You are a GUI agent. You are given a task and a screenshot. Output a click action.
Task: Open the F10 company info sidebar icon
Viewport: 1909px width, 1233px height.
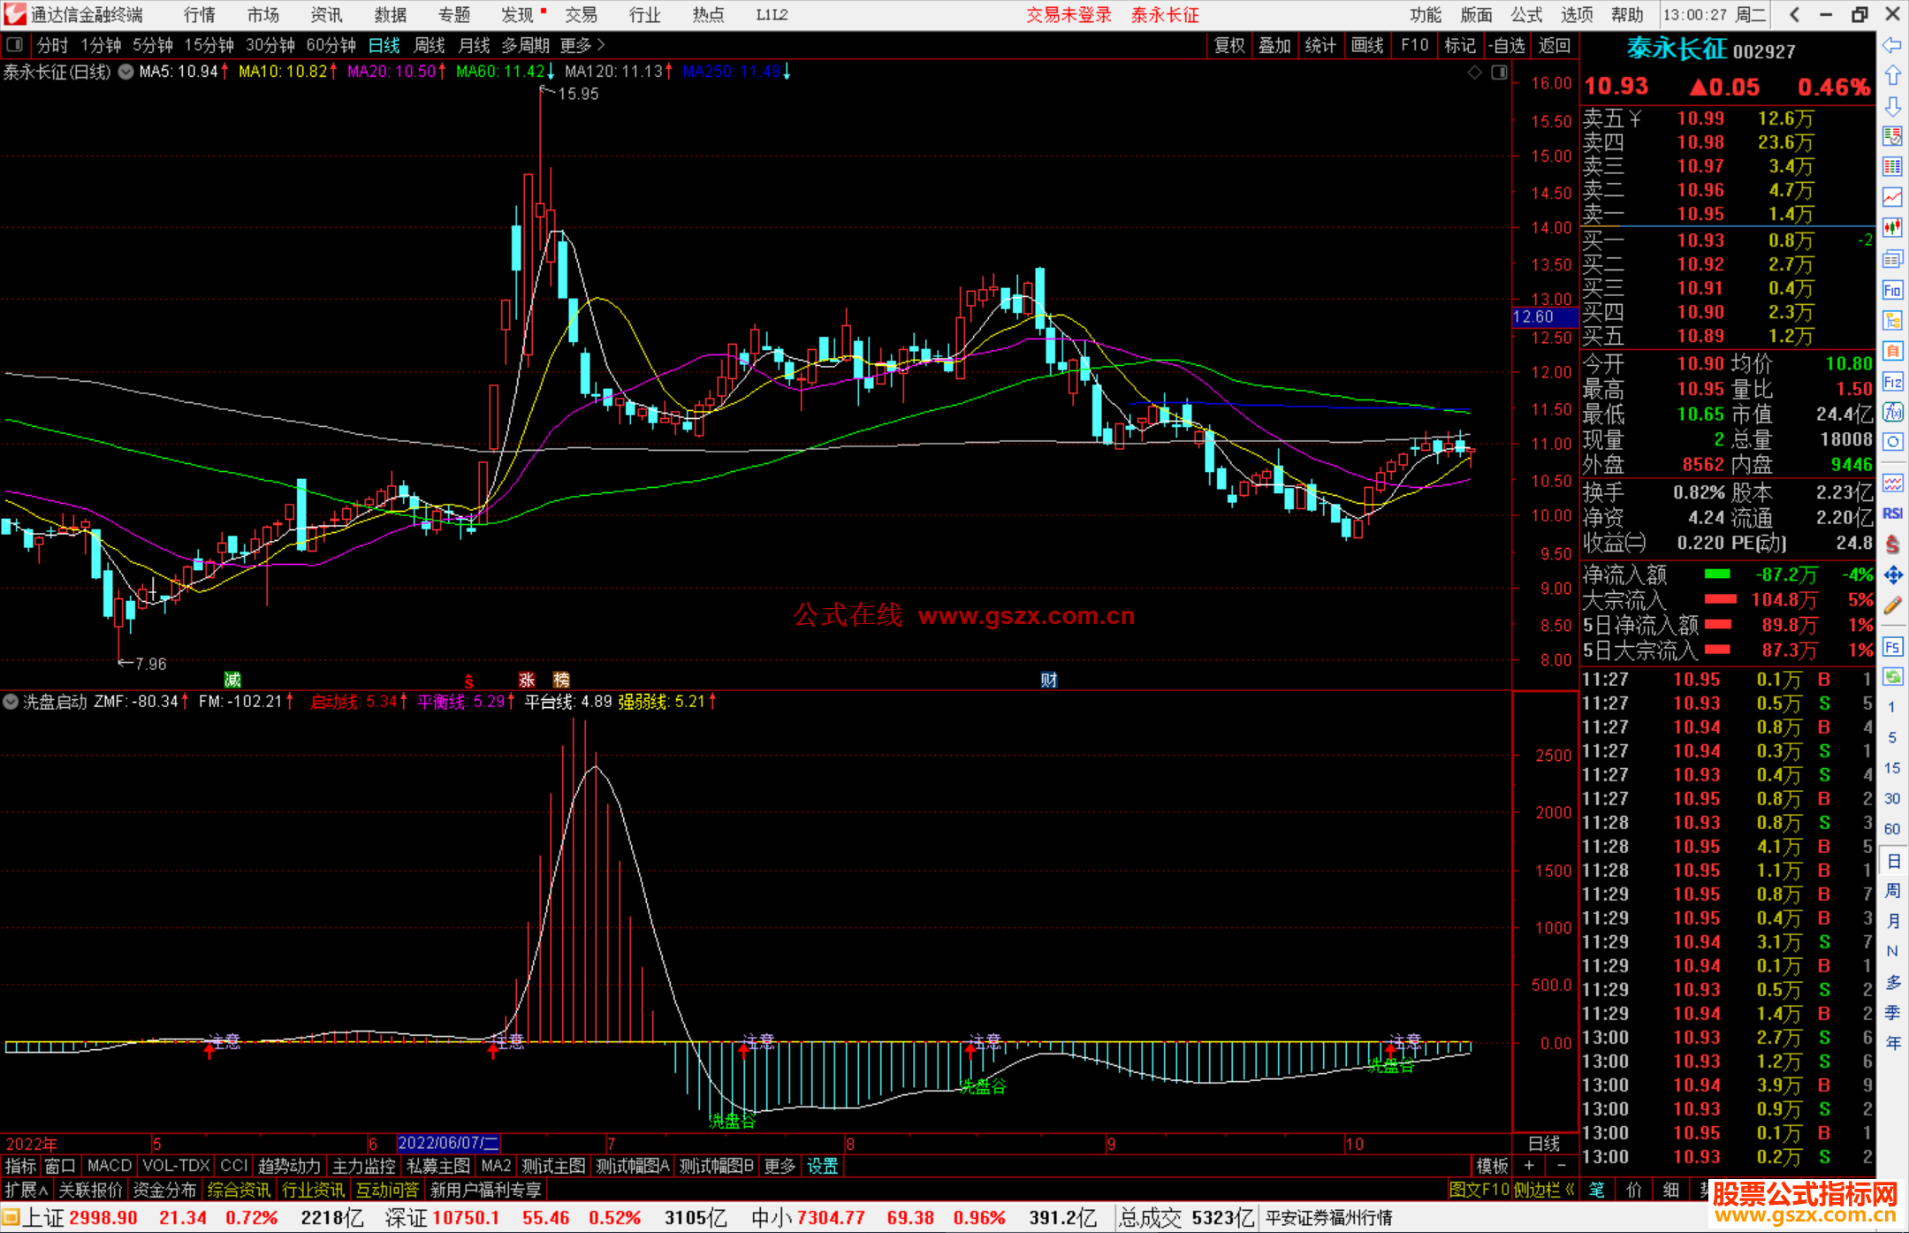[1892, 290]
